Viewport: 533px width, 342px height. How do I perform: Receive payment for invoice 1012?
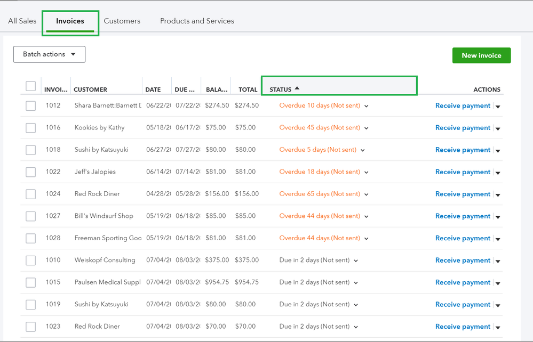point(463,105)
